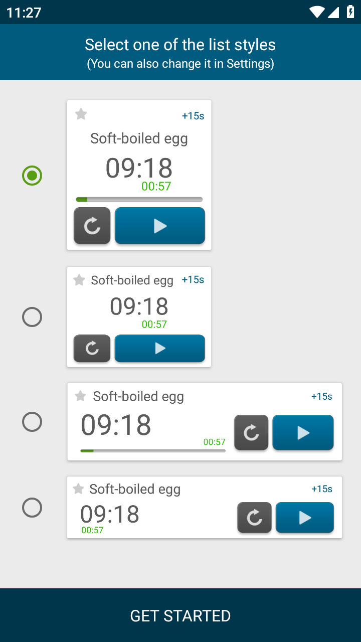Tap the star icon in the third style card
Viewport: 361px width, 642px height.
click(x=80, y=396)
